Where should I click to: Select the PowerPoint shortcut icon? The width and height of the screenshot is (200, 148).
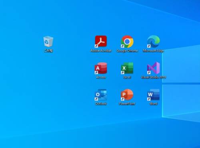127,95
